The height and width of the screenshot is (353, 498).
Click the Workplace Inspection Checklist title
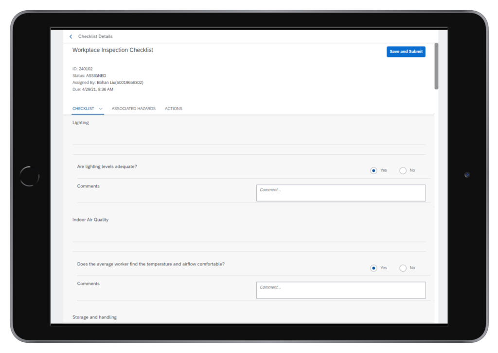coord(113,50)
